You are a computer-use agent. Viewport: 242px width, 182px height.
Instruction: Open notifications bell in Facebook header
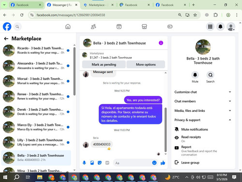coord(220,27)
